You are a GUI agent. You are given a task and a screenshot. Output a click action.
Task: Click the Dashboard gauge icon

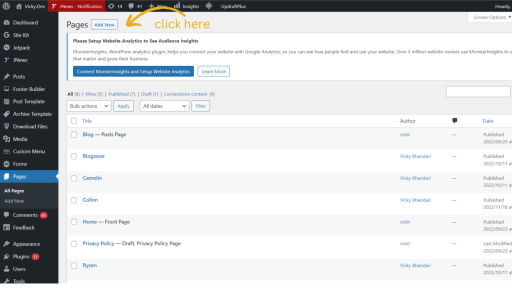(6, 22)
